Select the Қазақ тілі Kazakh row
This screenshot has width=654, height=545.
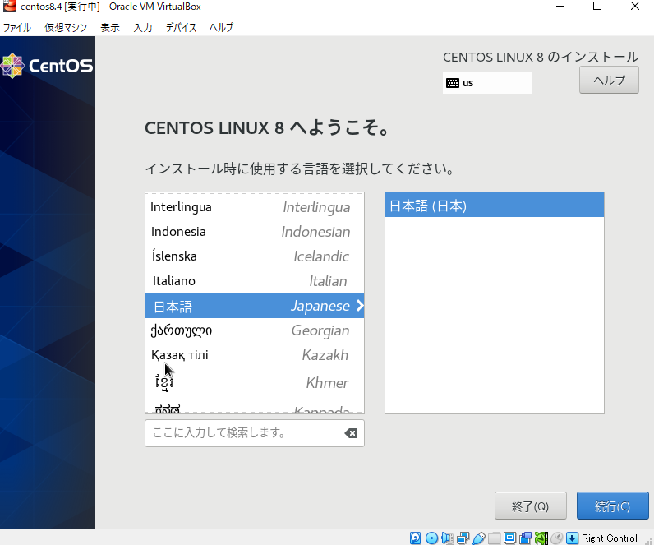255,355
